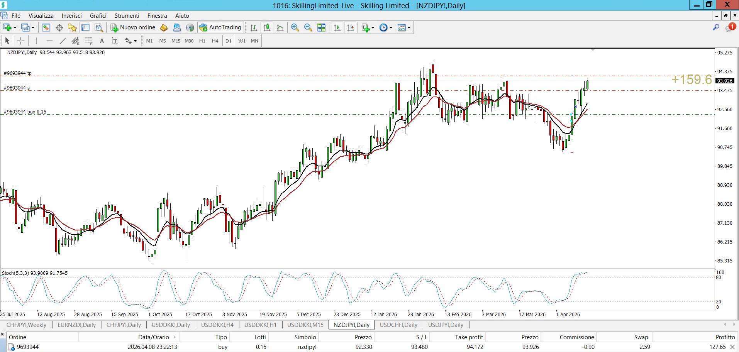Switch to the USDJPY!,Daily chart tab
739x352 pixels.
[x=445, y=325]
